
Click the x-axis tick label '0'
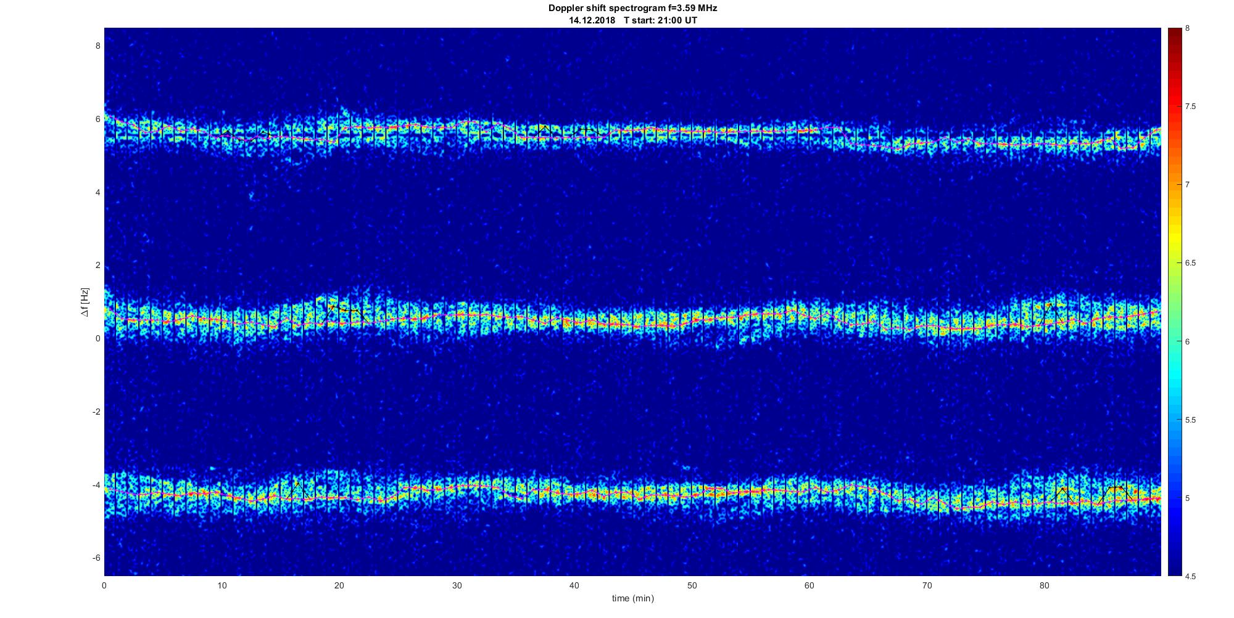(x=104, y=585)
